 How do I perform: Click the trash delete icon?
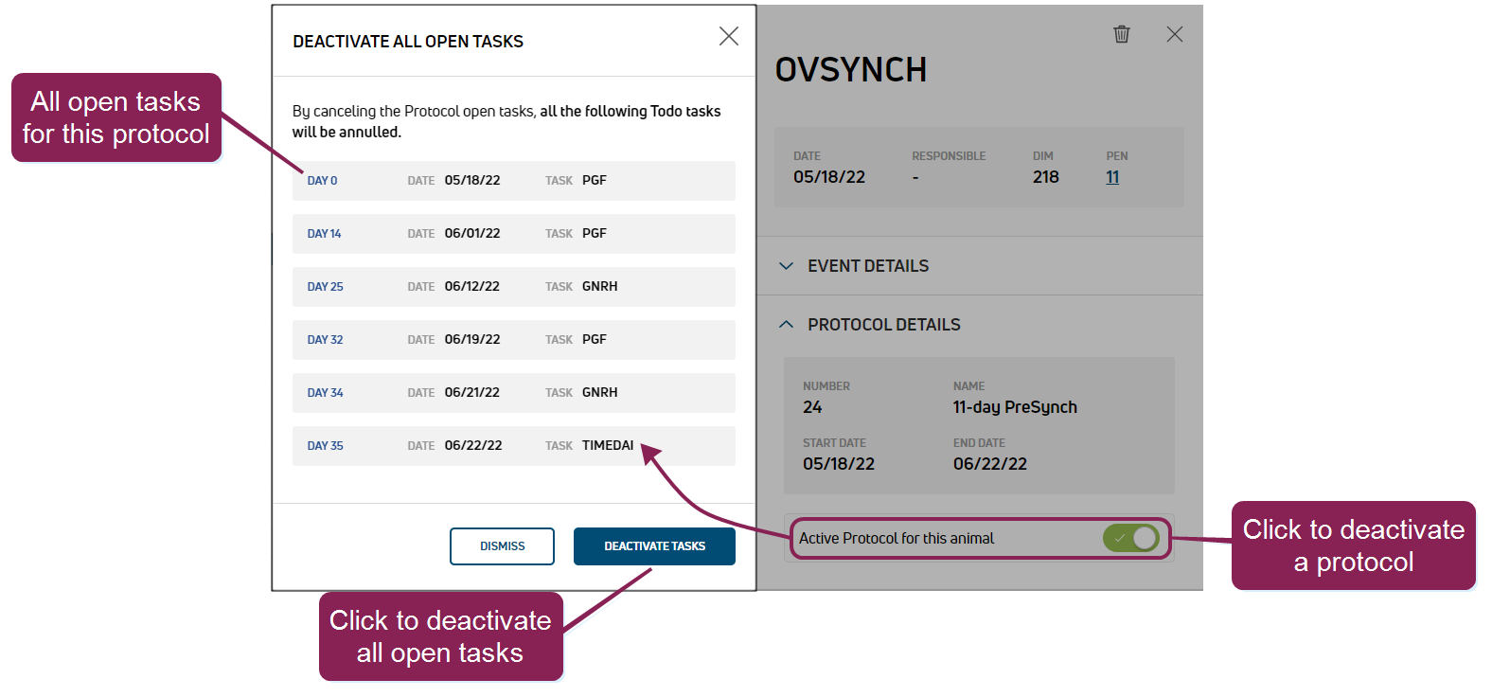1122,34
